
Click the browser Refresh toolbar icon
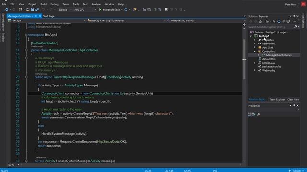tap(126, 10)
